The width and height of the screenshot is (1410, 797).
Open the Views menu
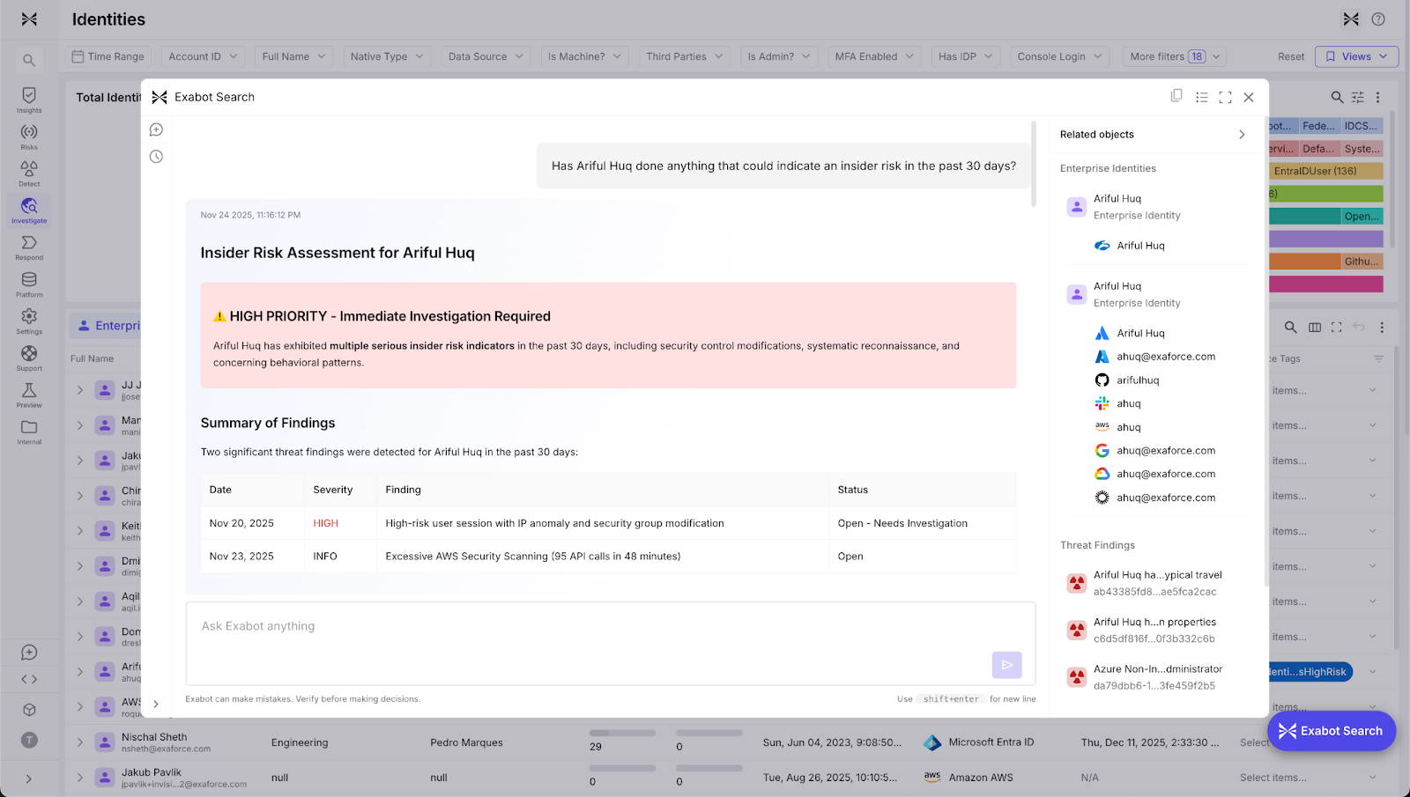[x=1355, y=55]
